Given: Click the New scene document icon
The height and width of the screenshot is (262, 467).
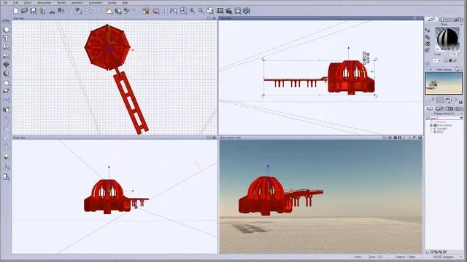Looking at the screenshot, I should (16, 11).
